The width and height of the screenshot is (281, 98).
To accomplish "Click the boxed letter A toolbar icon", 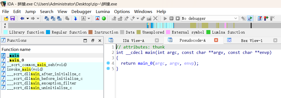I will pyautogui.click(x=84, y=18).
